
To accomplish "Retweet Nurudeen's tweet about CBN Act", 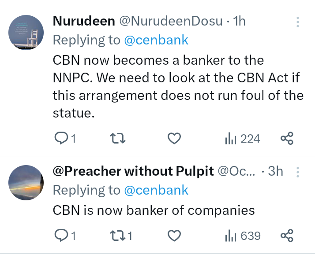I will tap(117, 139).
